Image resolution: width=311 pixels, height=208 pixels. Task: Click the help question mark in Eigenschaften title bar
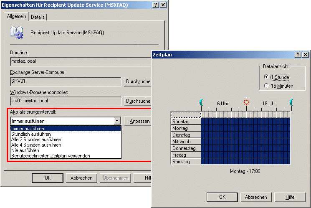pyautogui.click(x=156, y=5)
